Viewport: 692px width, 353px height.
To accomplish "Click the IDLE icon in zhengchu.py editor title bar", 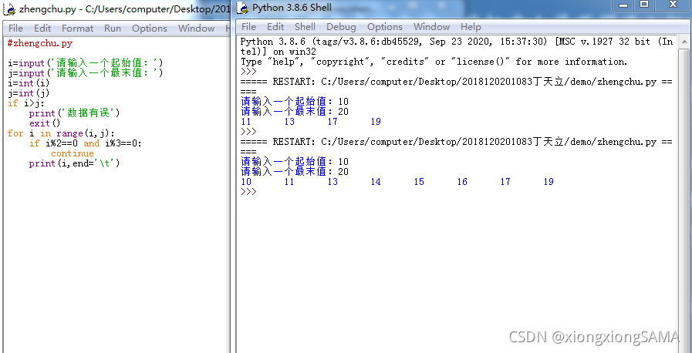I will 10,8.
